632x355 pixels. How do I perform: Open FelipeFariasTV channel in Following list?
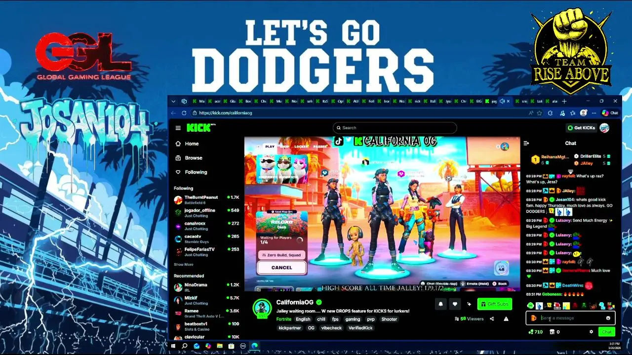coord(206,252)
